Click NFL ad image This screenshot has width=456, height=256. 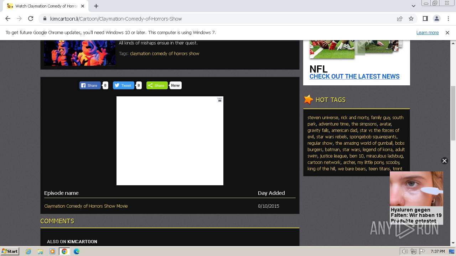[x=356, y=49]
